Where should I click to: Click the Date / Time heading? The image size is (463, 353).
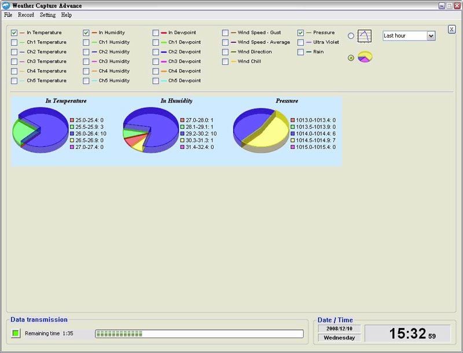(x=335, y=320)
